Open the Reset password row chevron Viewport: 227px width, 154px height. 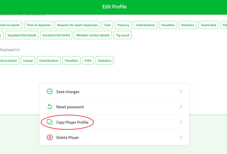coord(181,107)
